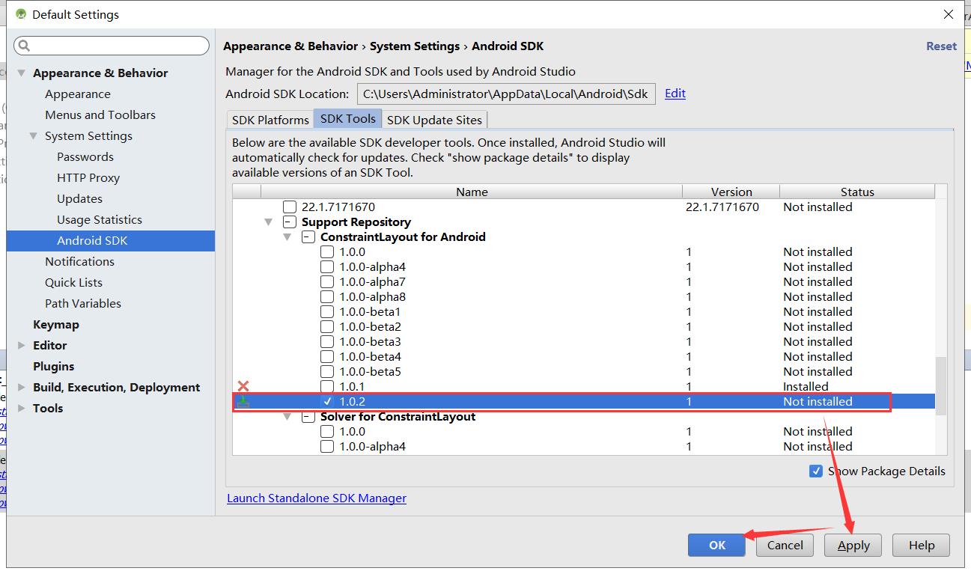This screenshot has height=574, width=971.
Task: Collapse Solver for ConstraintLayout group
Action: [x=287, y=417]
